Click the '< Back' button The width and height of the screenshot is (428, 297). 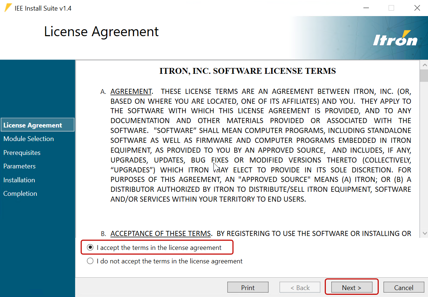300,287
